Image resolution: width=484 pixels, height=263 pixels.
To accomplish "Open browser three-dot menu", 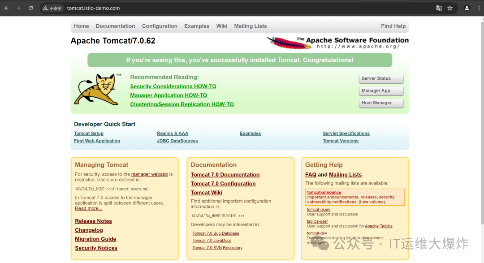I will point(479,9).
